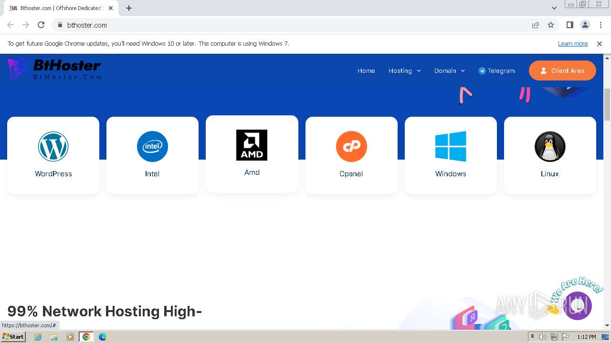Click the scrollbar down arrow

pos(607,325)
